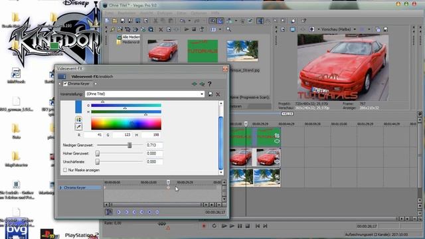Pause playback in the transport bar
This screenshot has width=425, height=239.
pos(240,226)
